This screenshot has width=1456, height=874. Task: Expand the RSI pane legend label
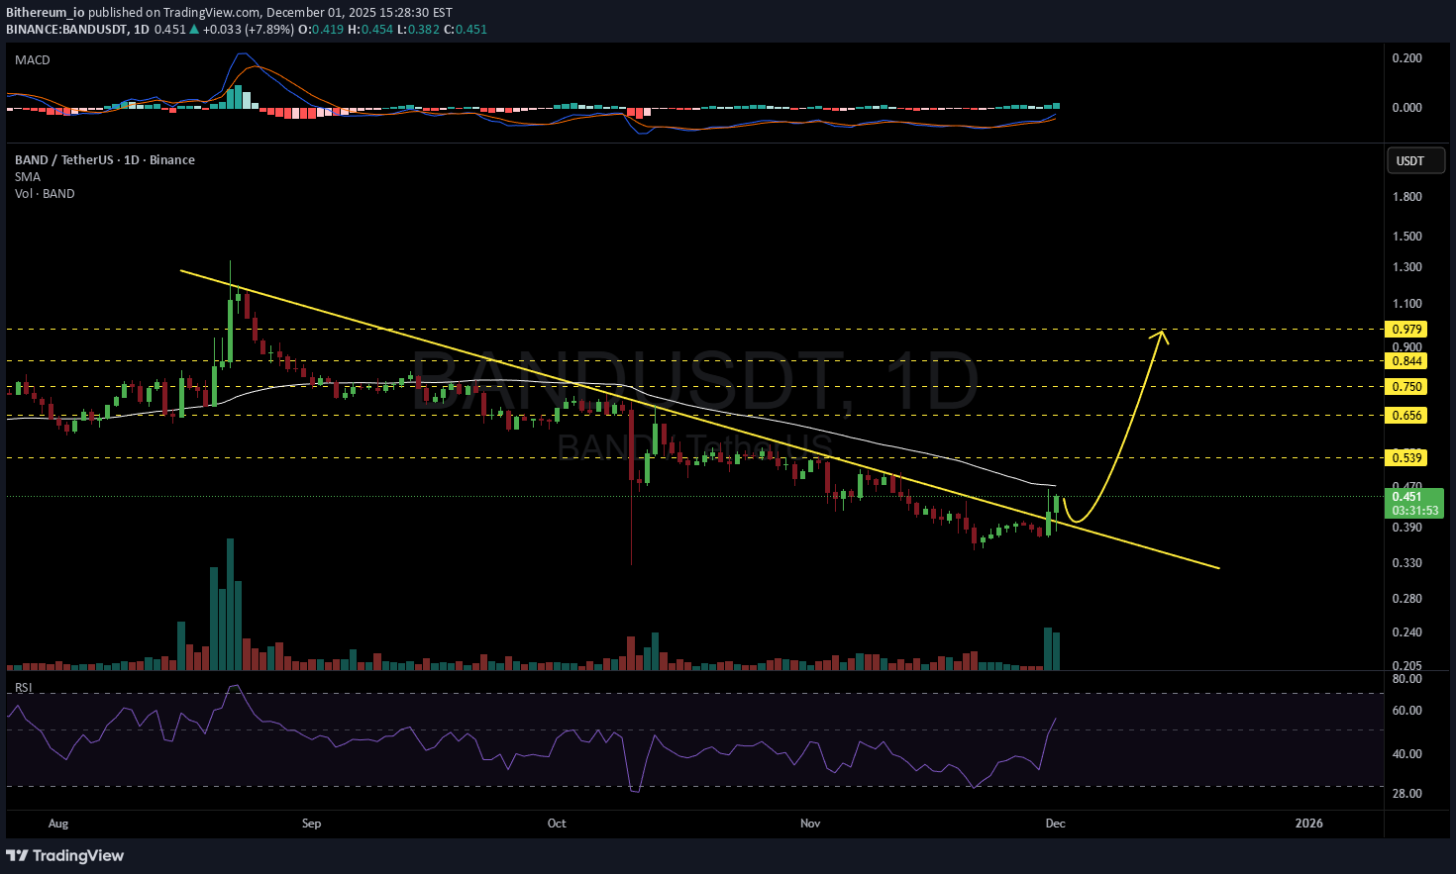[23, 687]
